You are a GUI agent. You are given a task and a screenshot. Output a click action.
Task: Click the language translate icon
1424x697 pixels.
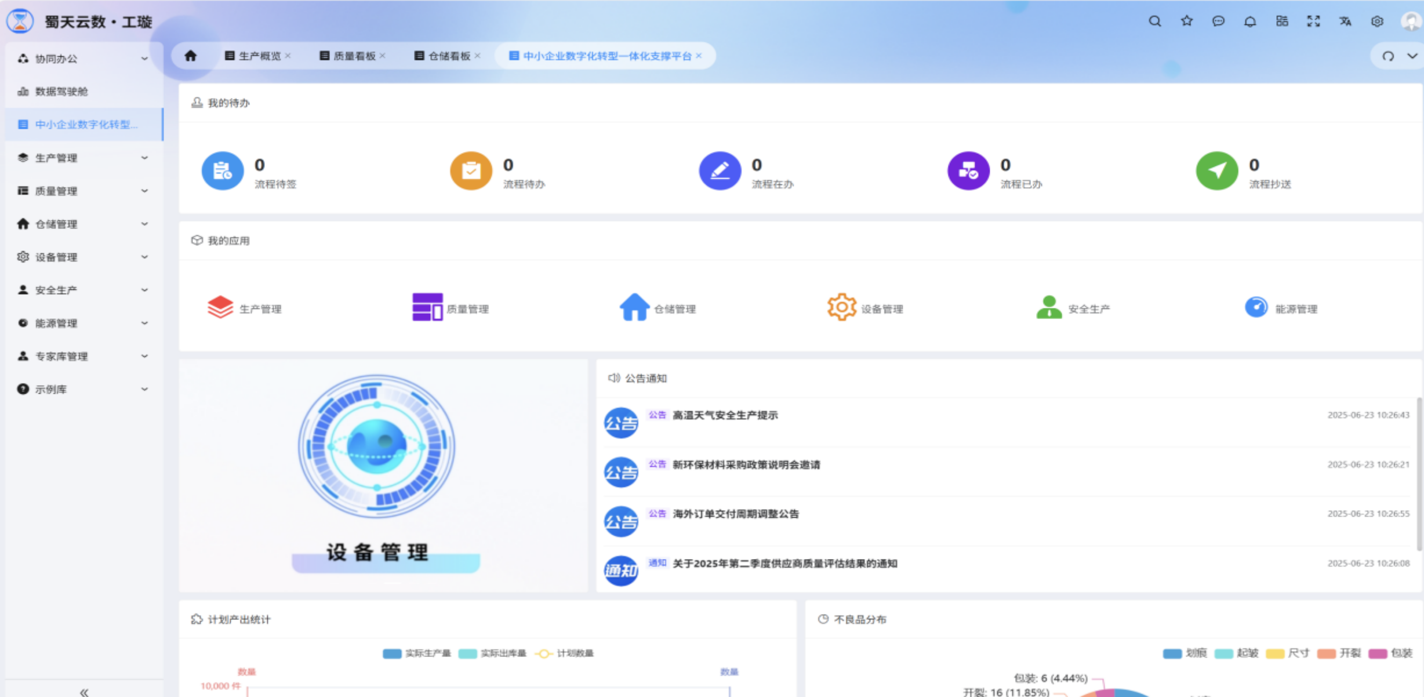coord(1345,21)
